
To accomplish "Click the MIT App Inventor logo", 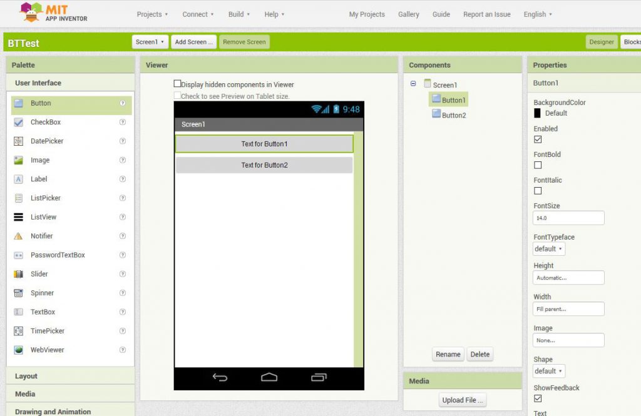I will (54, 13).
